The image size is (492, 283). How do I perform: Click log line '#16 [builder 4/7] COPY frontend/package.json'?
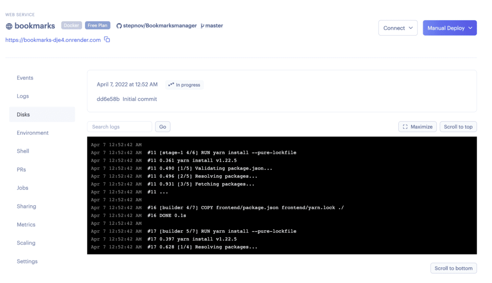(x=246, y=208)
